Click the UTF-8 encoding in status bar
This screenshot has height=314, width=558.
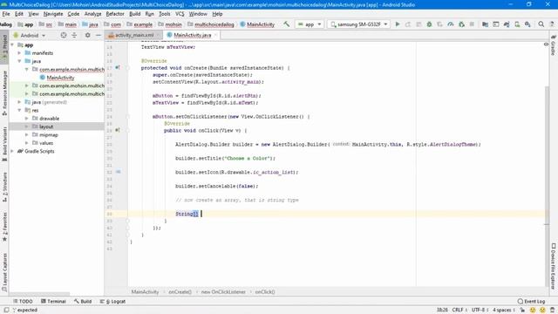(480, 311)
